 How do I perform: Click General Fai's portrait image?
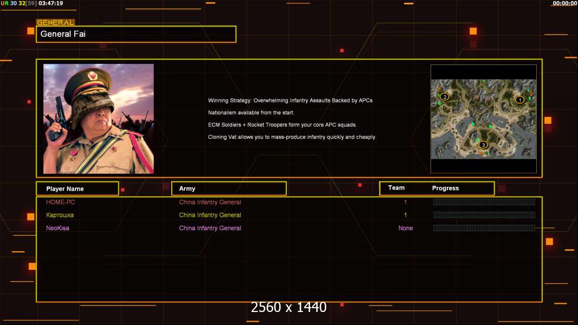(x=99, y=119)
